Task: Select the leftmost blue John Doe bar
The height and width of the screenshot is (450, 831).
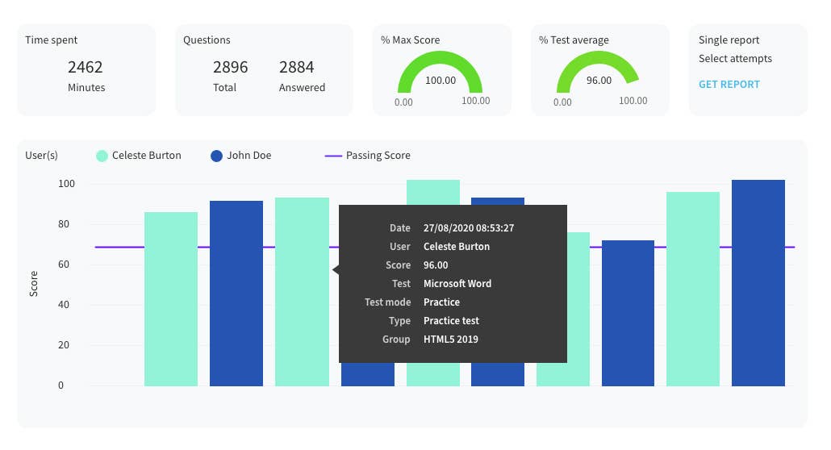Action: tap(236, 293)
